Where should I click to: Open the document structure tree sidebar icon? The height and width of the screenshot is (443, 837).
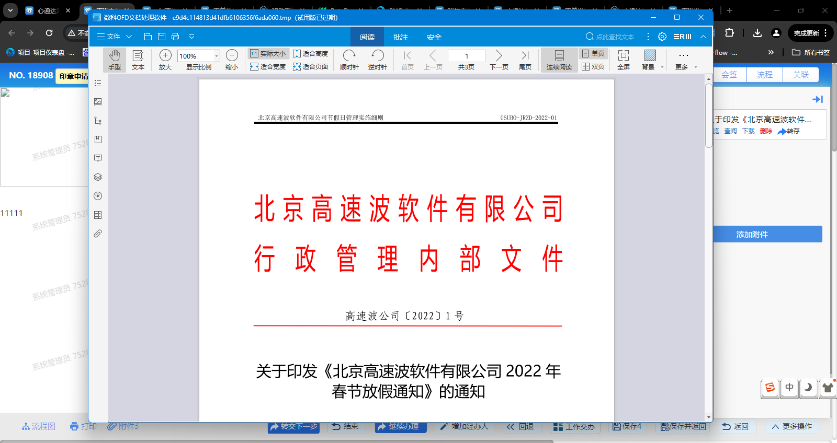(x=98, y=121)
